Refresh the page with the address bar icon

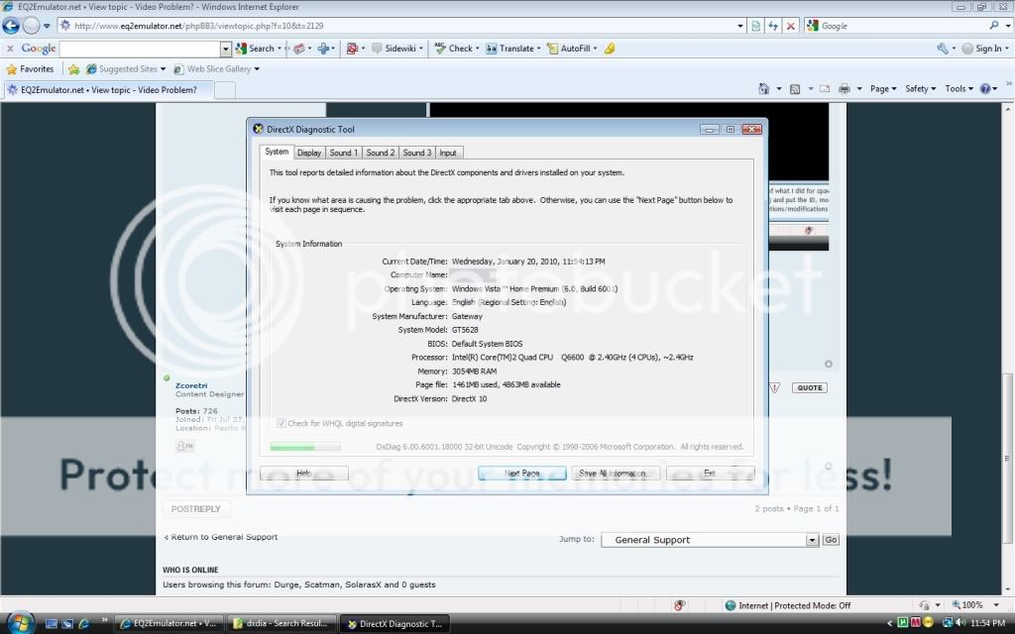point(773,26)
